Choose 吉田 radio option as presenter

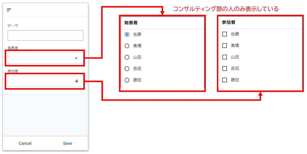[127, 69]
